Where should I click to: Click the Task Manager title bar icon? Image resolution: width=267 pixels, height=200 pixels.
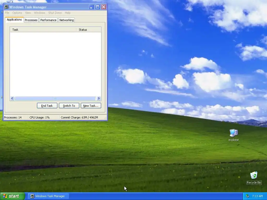[x=6, y=7]
